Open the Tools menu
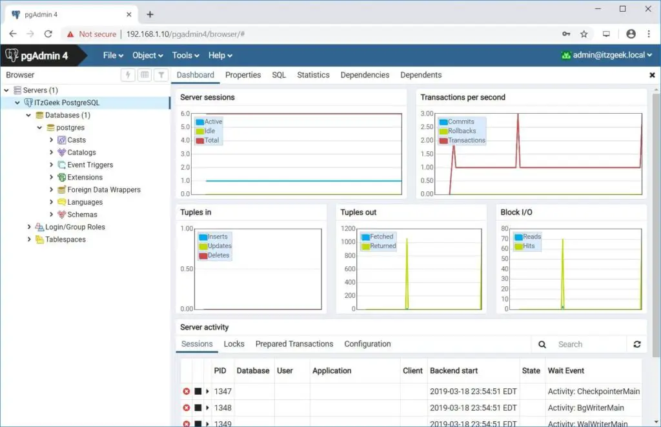This screenshot has height=427, width=661. coord(185,56)
